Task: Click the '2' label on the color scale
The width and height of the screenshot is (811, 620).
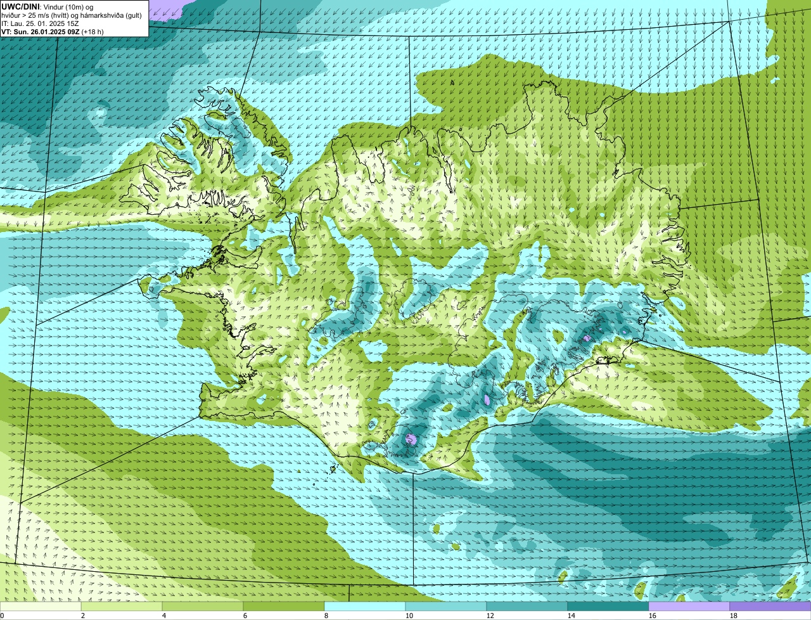Action: (83, 616)
